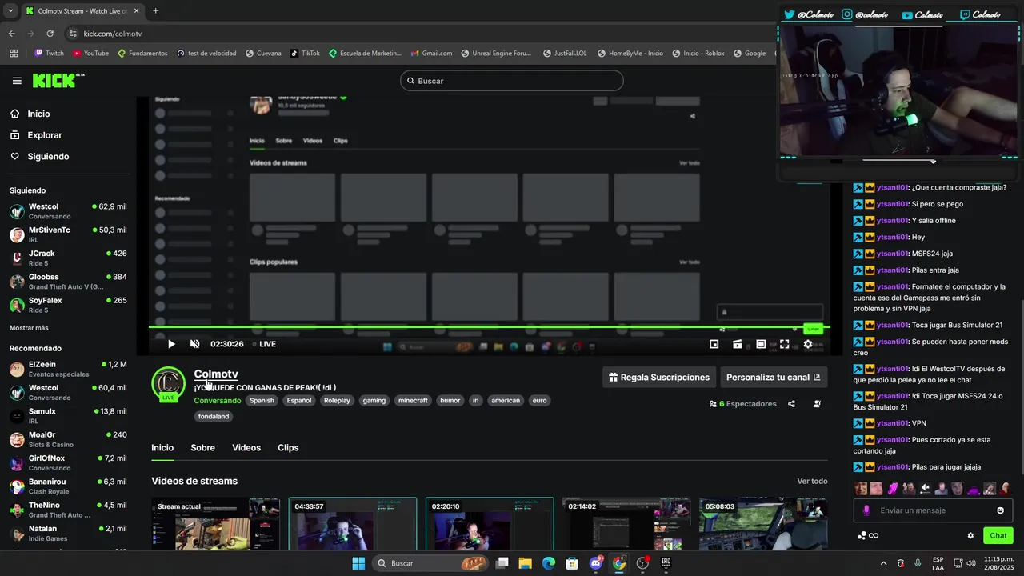
Task: Show hidden system tray icons
Action: point(883,563)
